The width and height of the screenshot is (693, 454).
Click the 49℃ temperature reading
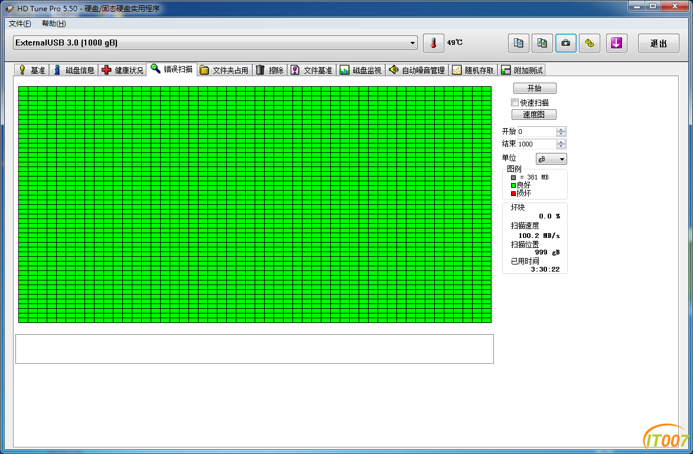[455, 43]
